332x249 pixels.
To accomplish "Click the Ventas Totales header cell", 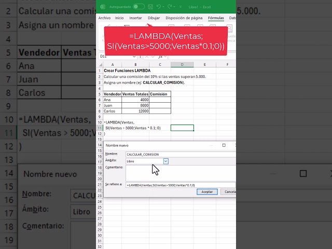I will pyautogui.click(x=135, y=94).
